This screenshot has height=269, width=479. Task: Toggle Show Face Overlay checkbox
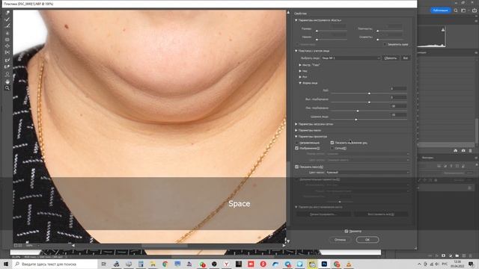(332, 143)
